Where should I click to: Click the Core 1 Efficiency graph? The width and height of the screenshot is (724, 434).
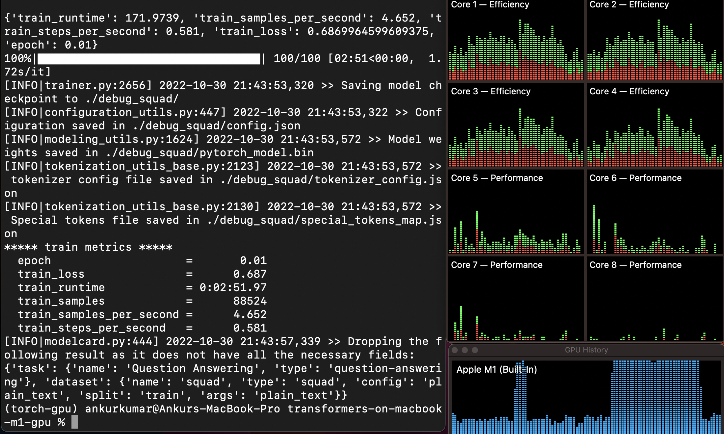click(516, 44)
